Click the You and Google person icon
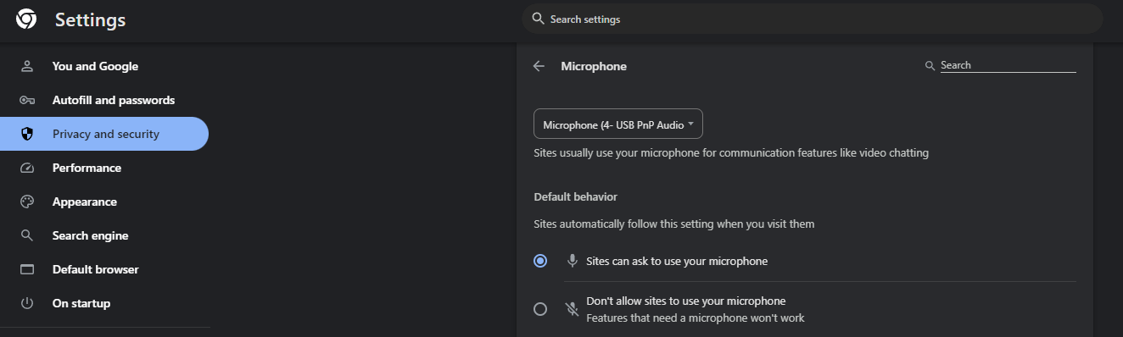This screenshot has height=337, width=1123. point(27,66)
